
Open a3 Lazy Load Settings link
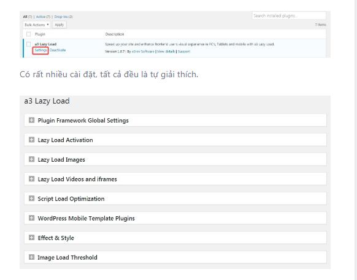coord(40,50)
